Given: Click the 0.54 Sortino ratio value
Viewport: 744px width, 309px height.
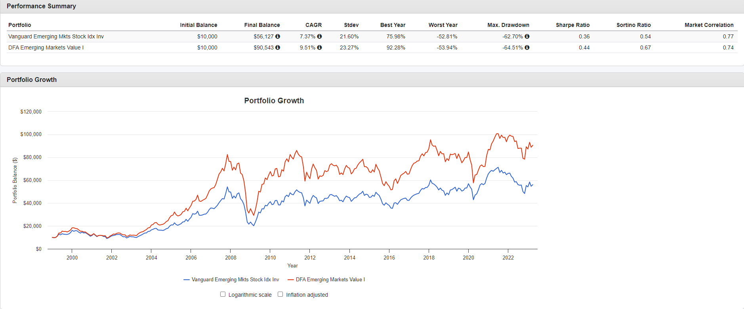Looking at the screenshot, I should click(x=645, y=36).
